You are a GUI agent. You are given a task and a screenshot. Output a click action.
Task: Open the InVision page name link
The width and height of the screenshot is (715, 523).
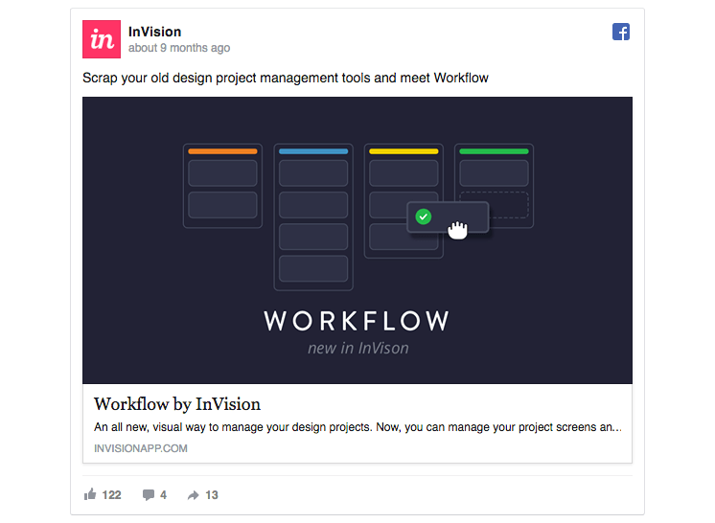click(x=154, y=32)
